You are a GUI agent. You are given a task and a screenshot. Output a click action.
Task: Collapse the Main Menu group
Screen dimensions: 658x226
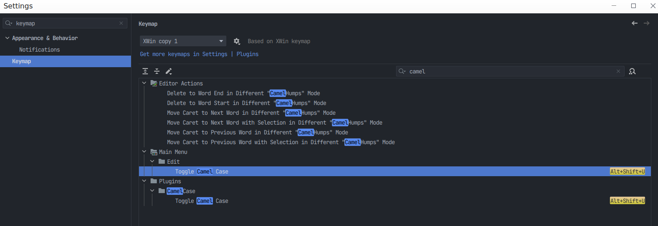pos(144,152)
